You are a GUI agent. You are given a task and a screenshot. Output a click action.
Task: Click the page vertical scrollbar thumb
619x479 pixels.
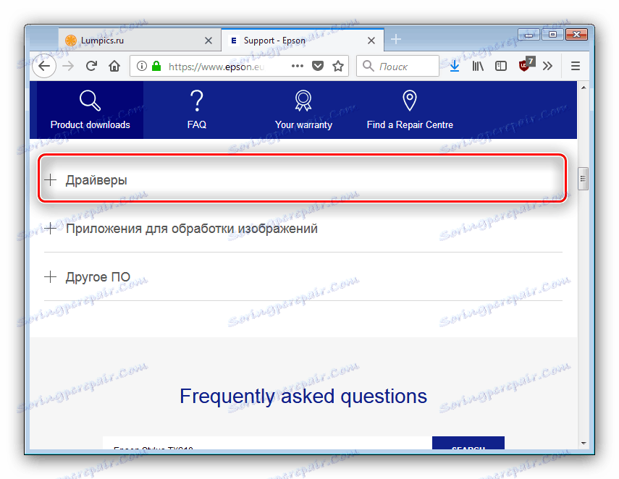[x=583, y=179]
